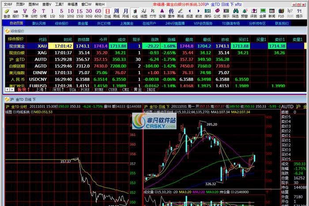Open the 工具T menu

click(59, 4)
